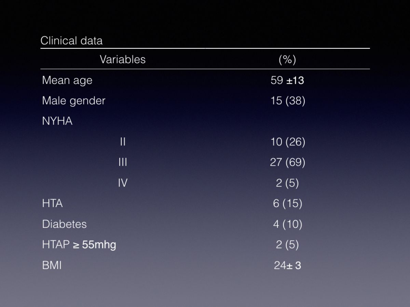Select the '15 (38)' value
The image size is (410, 307).
click(288, 101)
